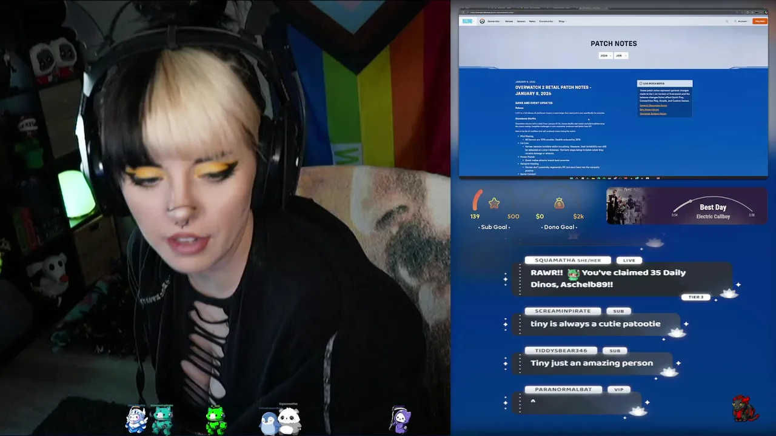Click the Dono Goal $2k target

tap(578, 216)
